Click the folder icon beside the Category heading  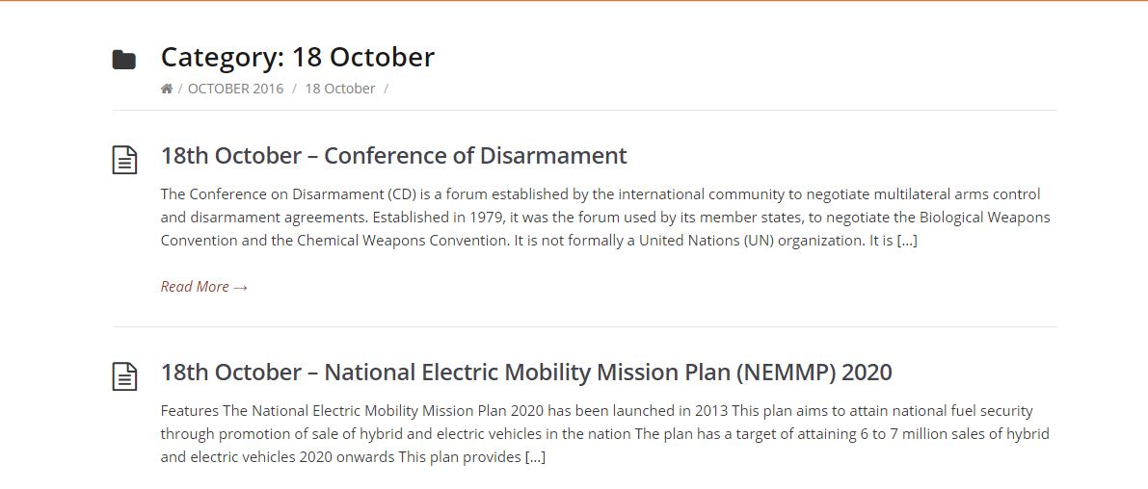click(x=124, y=60)
